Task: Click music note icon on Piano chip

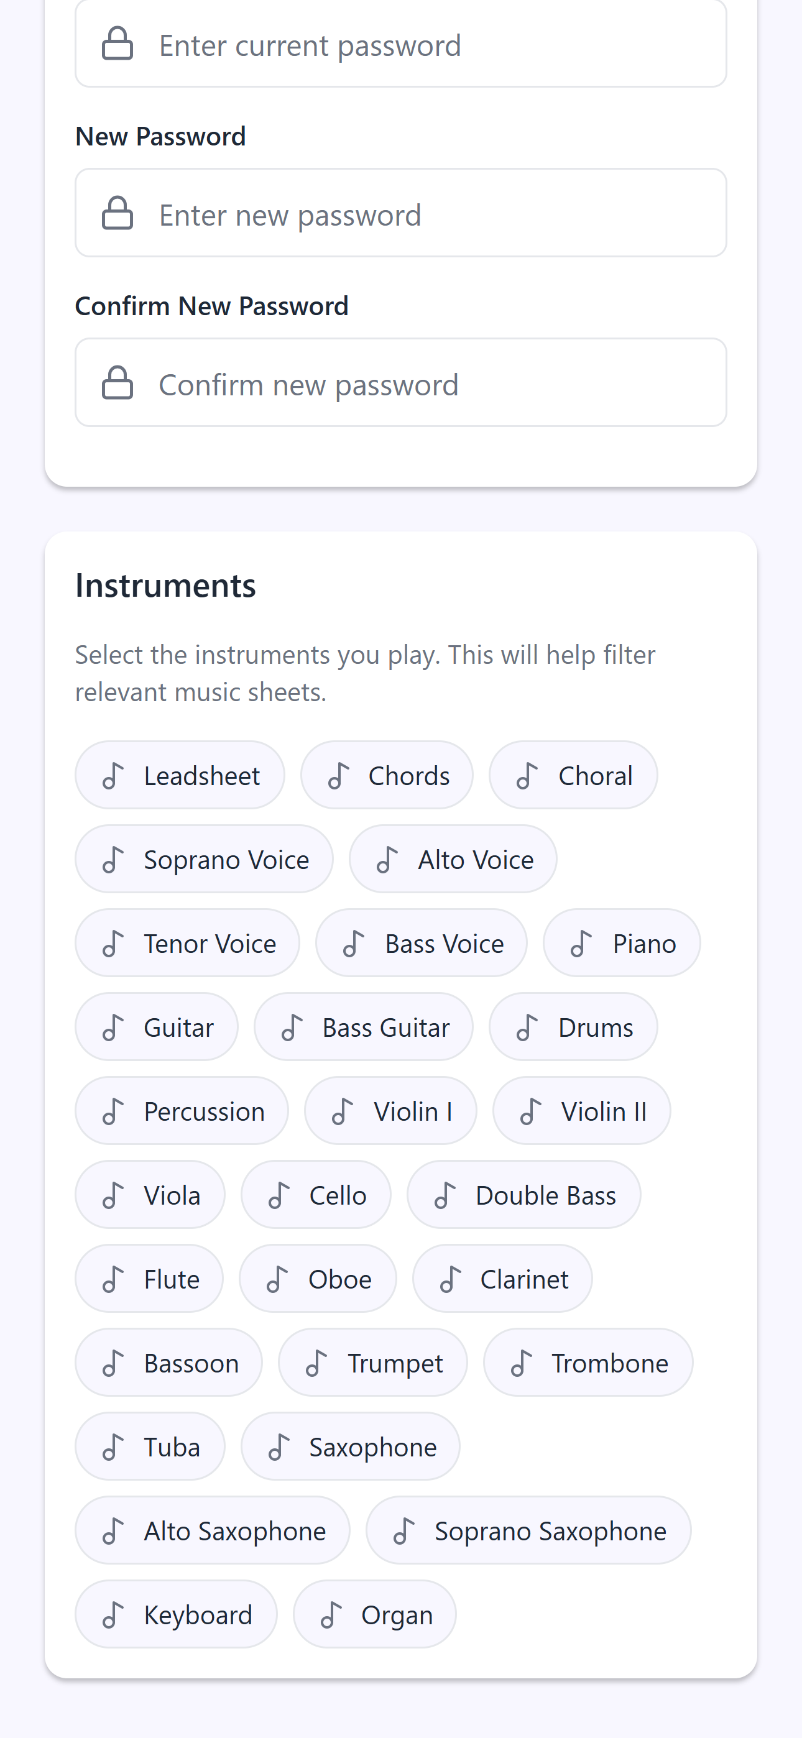Action: (581, 943)
